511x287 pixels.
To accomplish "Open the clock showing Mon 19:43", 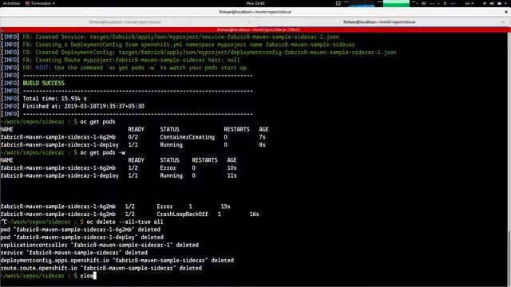I will [255, 3].
